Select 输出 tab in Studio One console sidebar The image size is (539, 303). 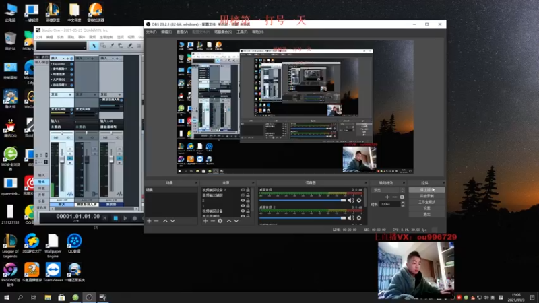pos(42,182)
